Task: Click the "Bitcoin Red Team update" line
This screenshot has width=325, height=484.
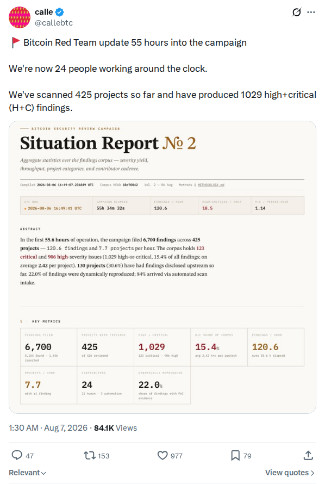Action: click(x=135, y=42)
